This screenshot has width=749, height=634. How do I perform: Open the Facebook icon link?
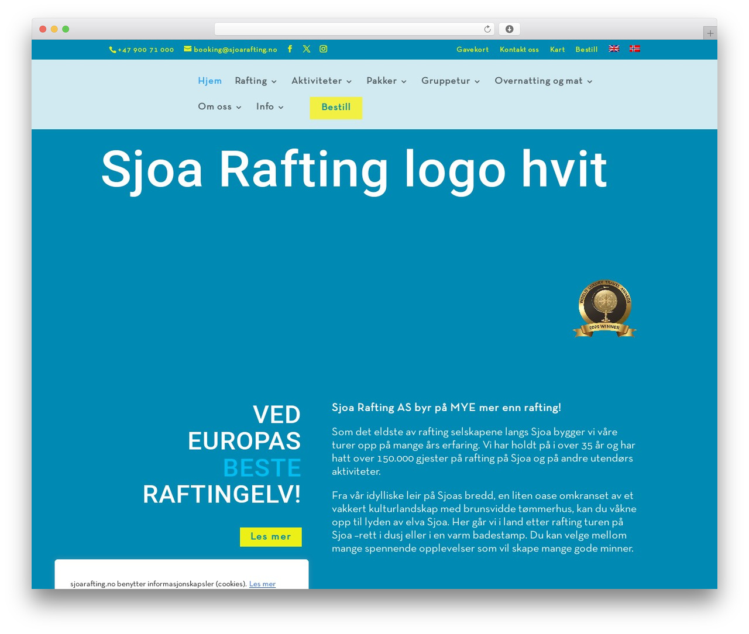(x=290, y=49)
